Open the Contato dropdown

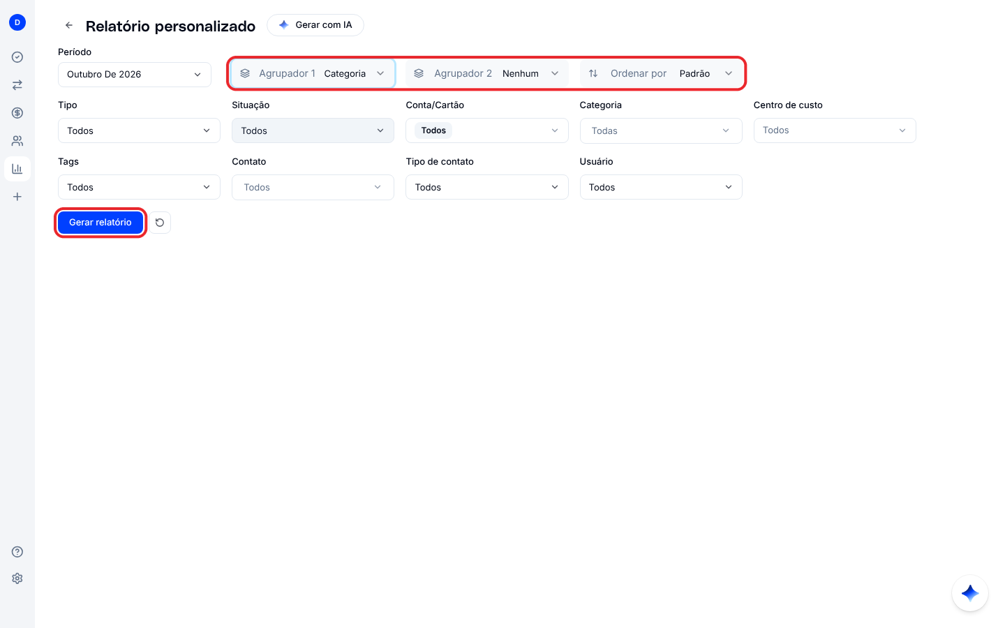[313, 187]
